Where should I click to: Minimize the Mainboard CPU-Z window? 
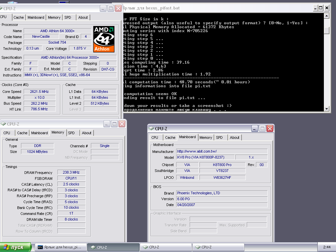tap(255, 128)
